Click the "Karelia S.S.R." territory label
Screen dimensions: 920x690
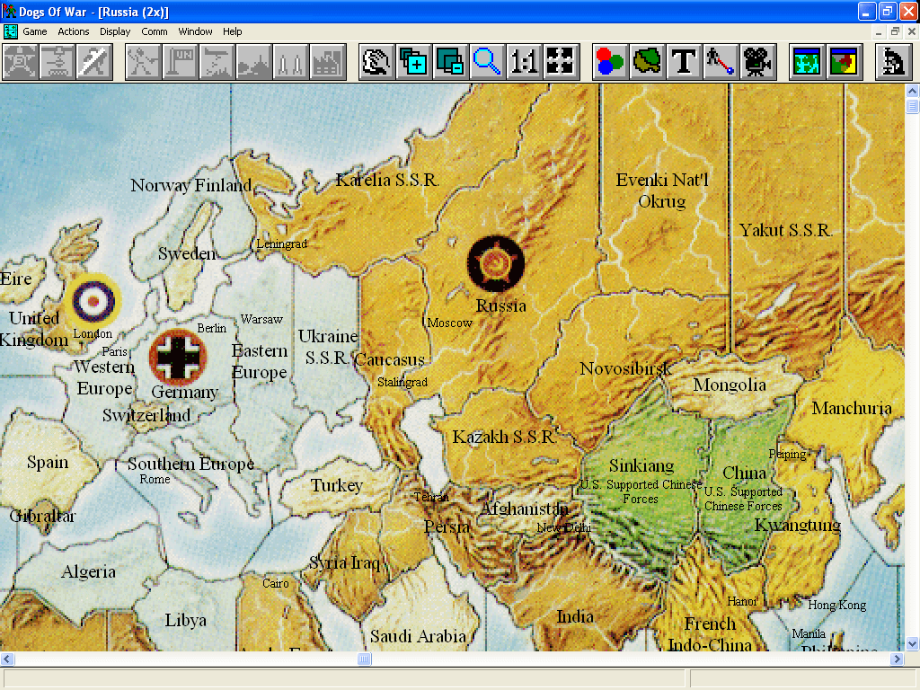(x=386, y=180)
